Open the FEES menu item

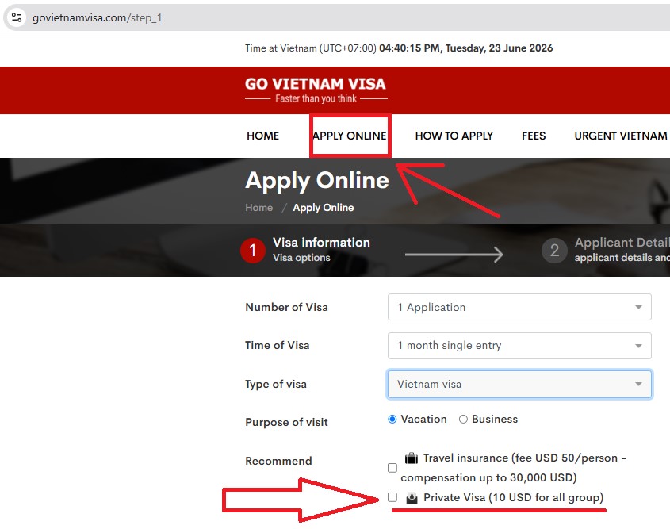click(534, 136)
